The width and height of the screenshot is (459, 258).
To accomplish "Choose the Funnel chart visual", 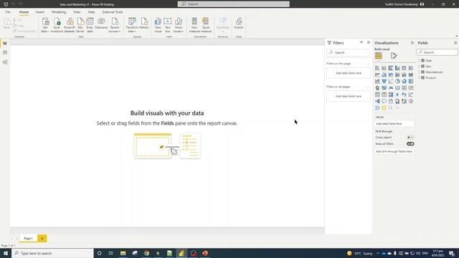I will click(x=384, y=81).
